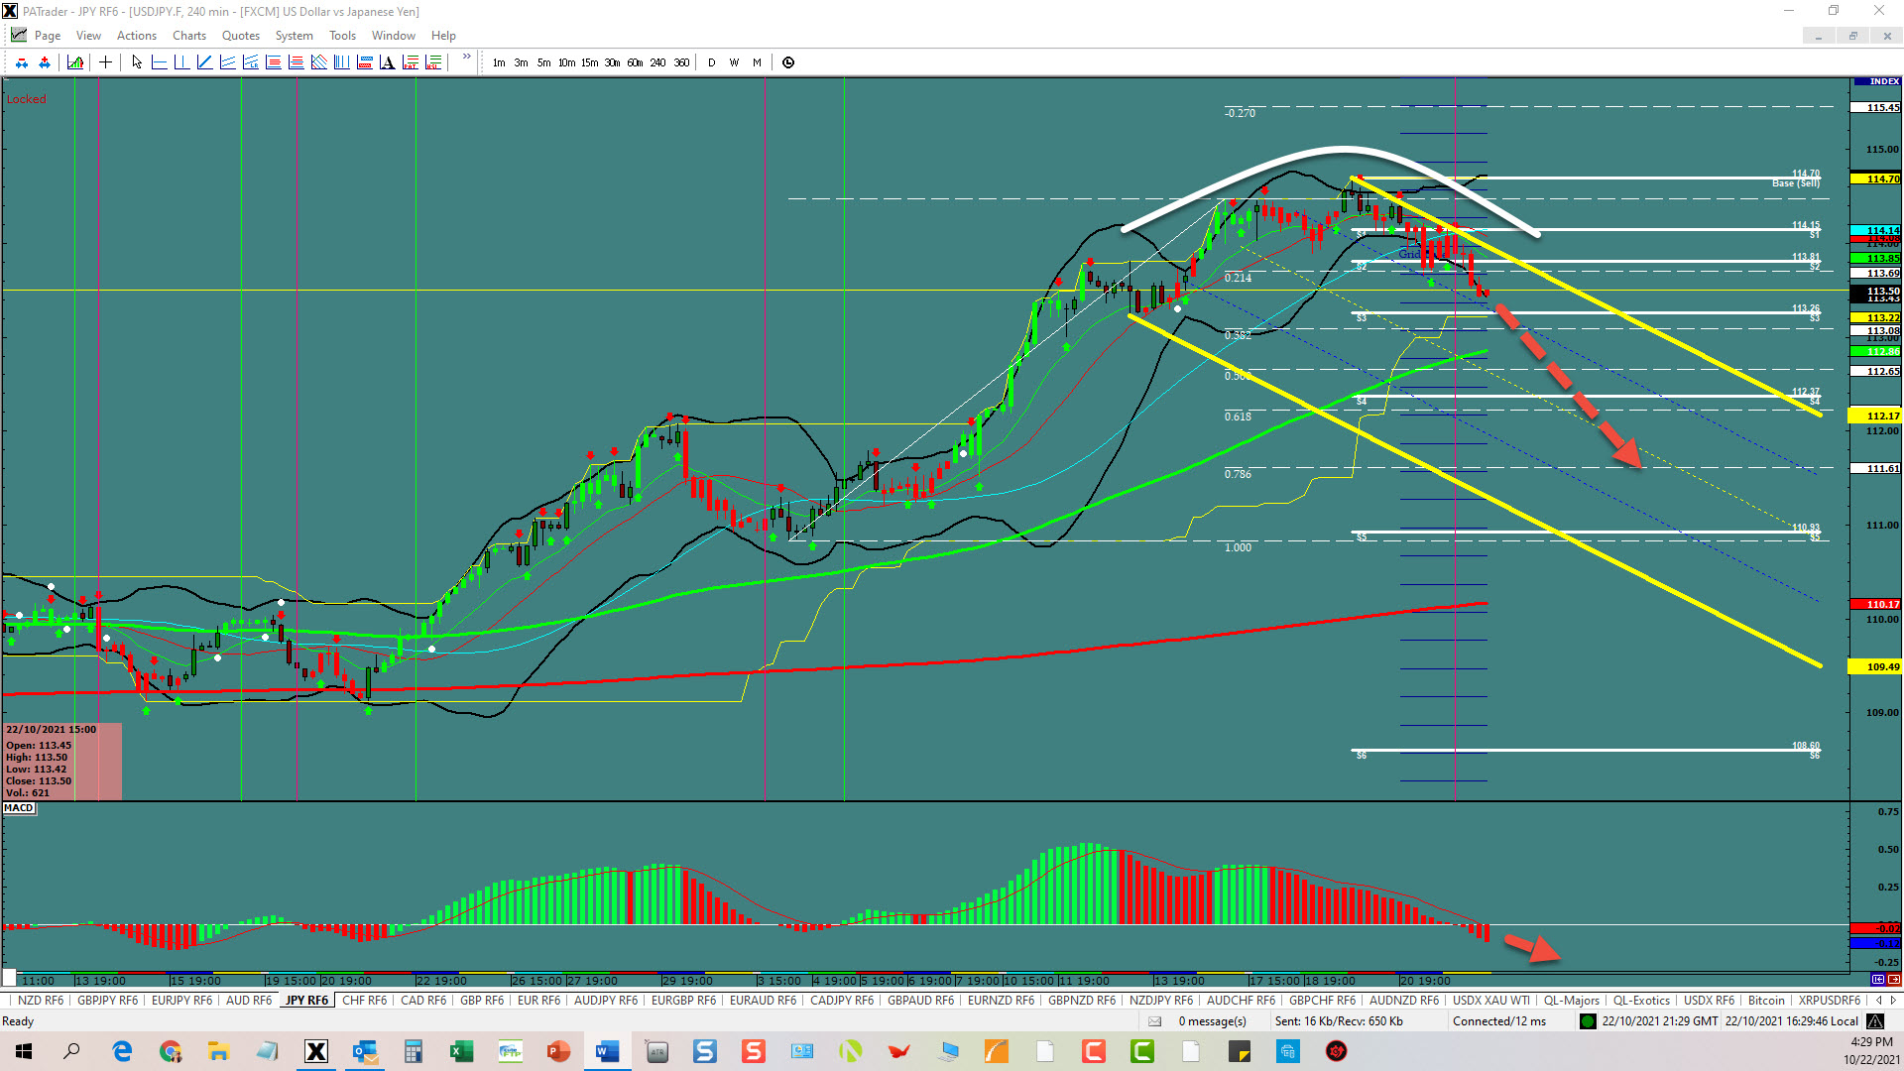Image resolution: width=1904 pixels, height=1071 pixels.
Task: Switch to the Bitcoin tab
Action: point(1766,1001)
